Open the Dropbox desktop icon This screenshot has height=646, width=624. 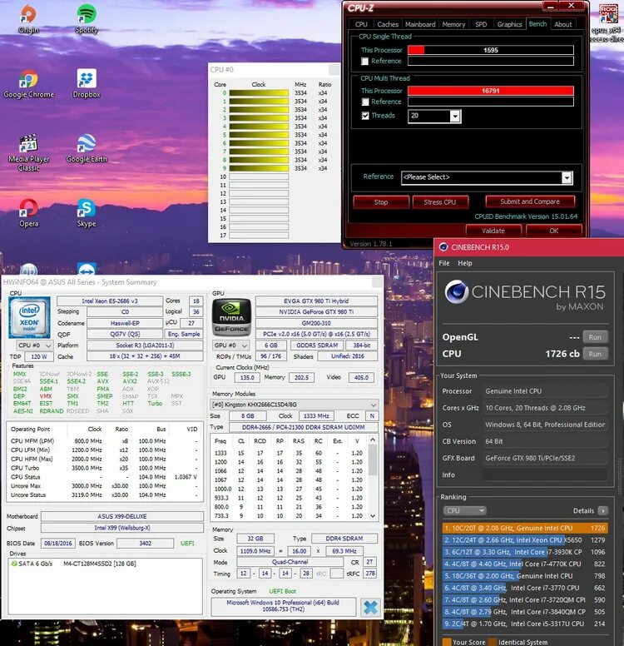click(x=87, y=84)
